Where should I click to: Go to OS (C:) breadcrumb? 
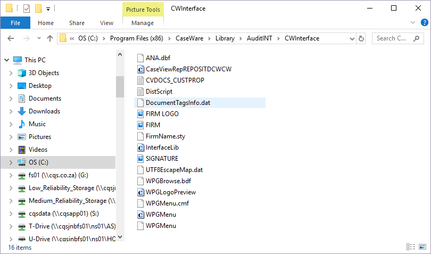point(88,38)
